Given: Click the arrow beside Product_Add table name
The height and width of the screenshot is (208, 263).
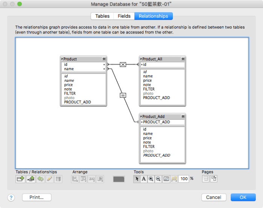Looking at the screenshot, I should pyautogui.click(x=141, y=116).
